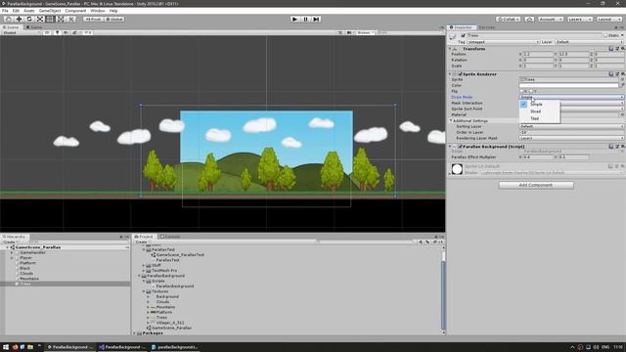Open the File menu
626x352 pixels.
point(5,11)
